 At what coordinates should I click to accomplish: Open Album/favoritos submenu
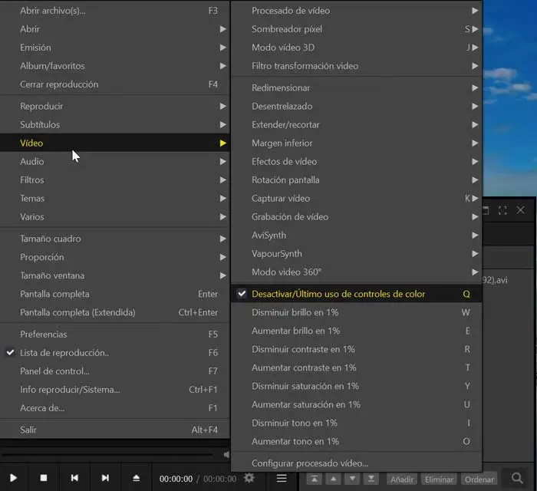point(115,66)
